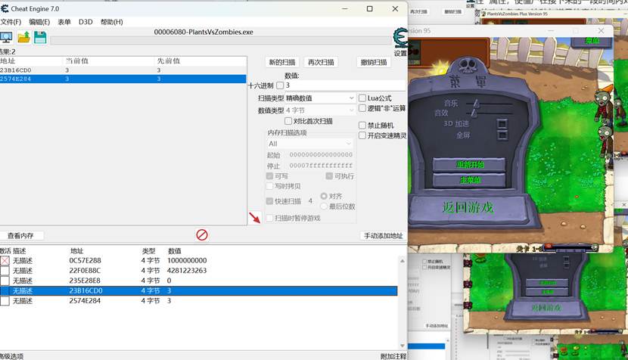The width and height of the screenshot is (628, 360).
Task: Open the memory region All dropdown
Action: point(310,144)
